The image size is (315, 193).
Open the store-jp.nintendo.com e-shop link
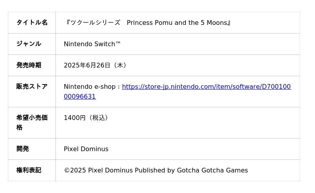click(206, 87)
